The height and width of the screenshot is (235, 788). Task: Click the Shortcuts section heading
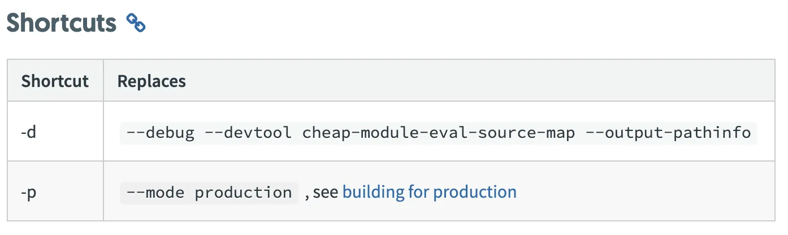61,23
